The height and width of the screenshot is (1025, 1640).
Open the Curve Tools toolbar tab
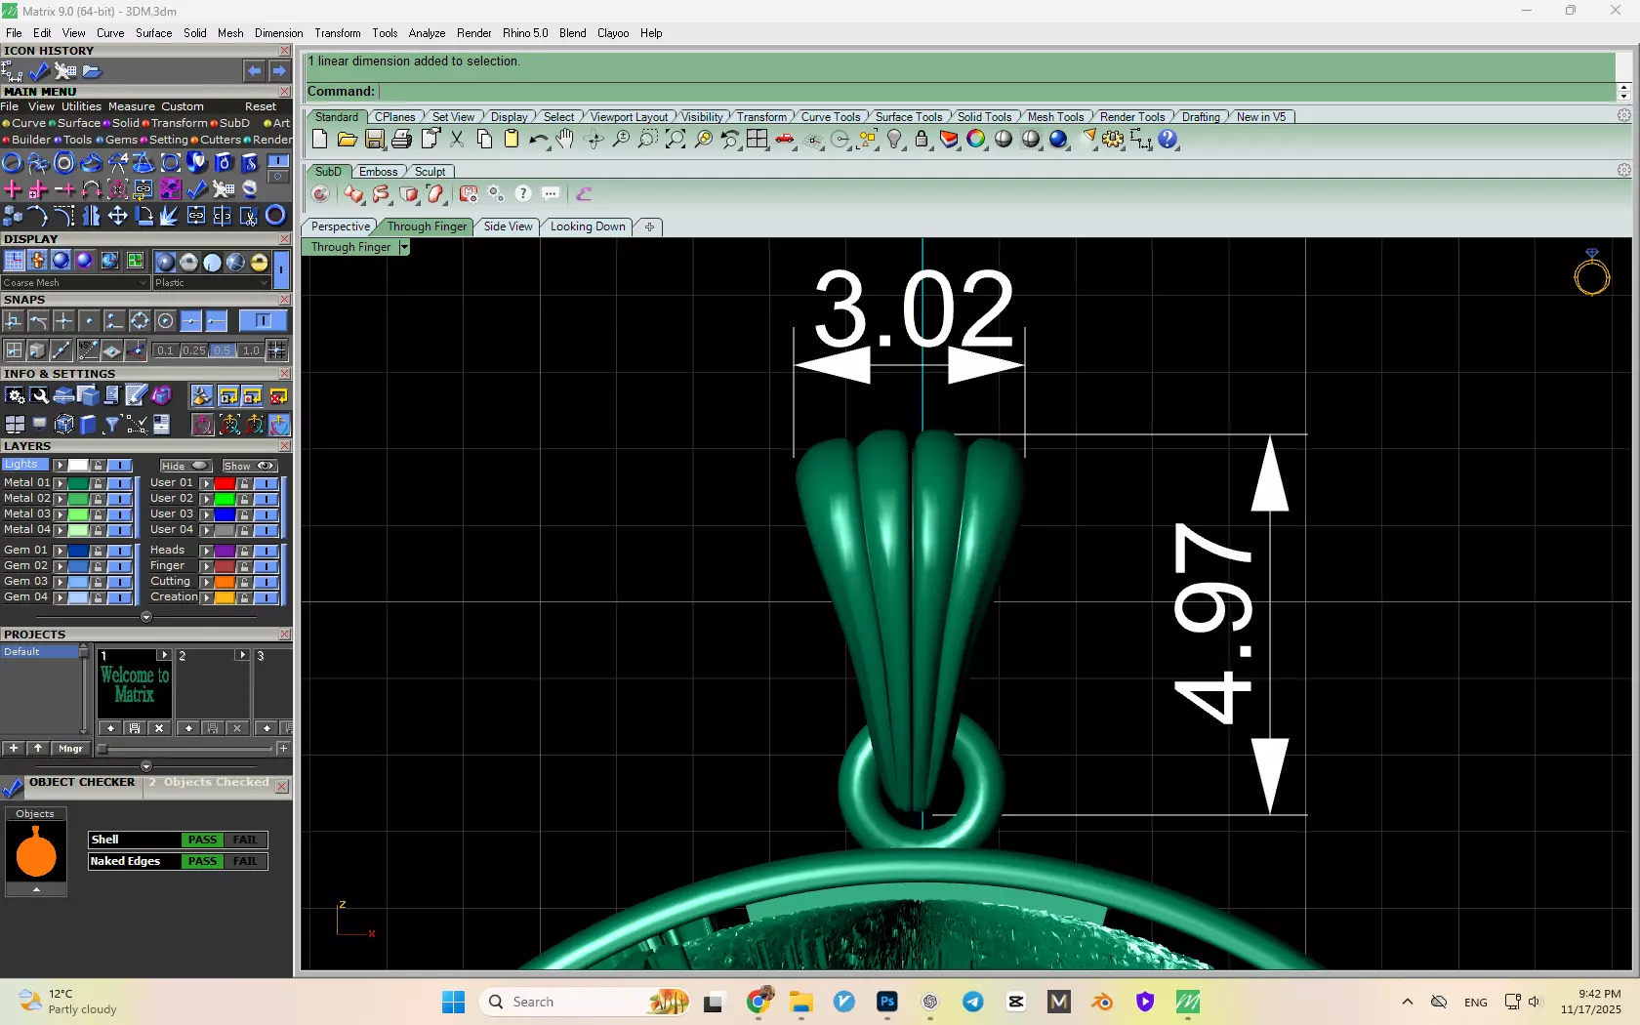tap(831, 117)
